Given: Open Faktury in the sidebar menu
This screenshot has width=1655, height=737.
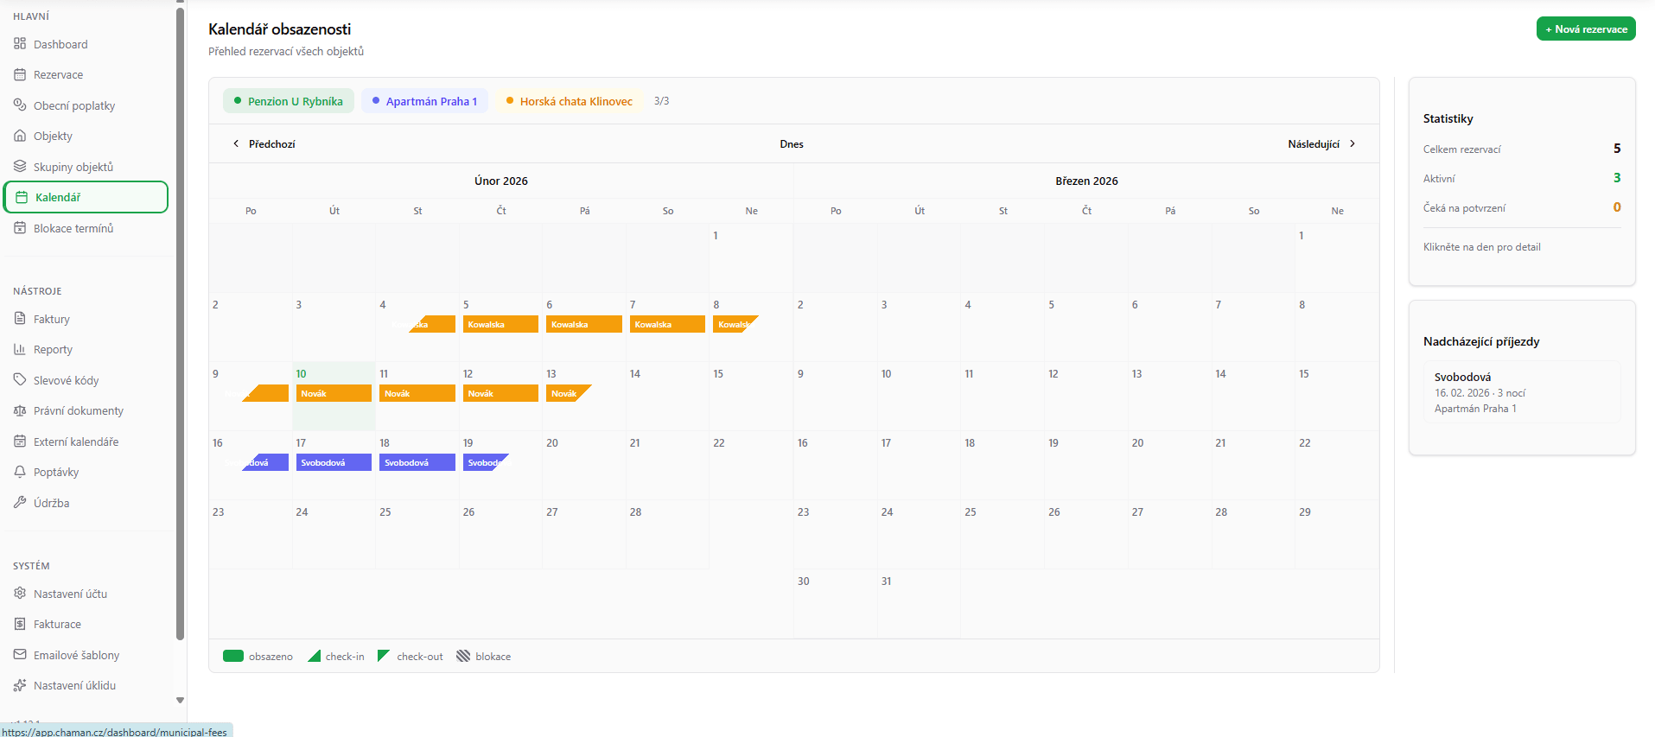Looking at the screenshot, I should click(51, 319).
